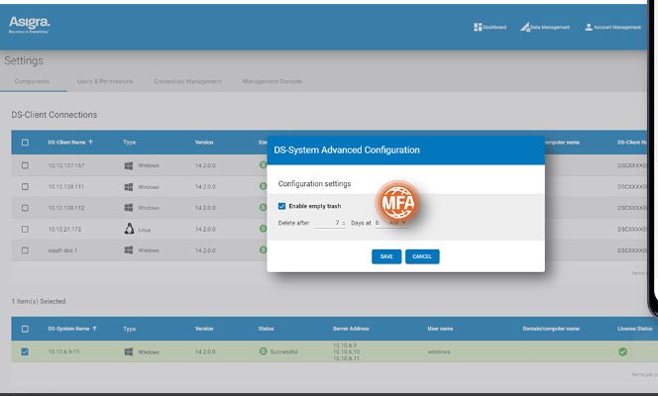Viewport: 658px width, 396px height.
Task: Click the 1 Item(s) Selected label
Action: click(39, 301)
